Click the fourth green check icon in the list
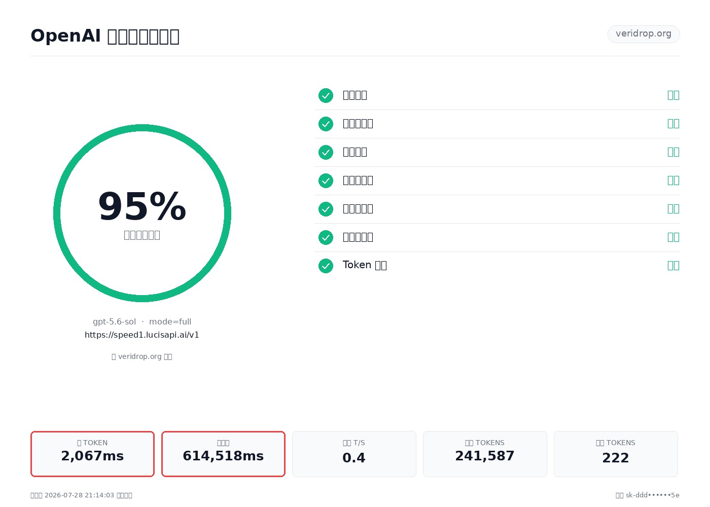This screenshot has width=710, height=507. point(326,180)
